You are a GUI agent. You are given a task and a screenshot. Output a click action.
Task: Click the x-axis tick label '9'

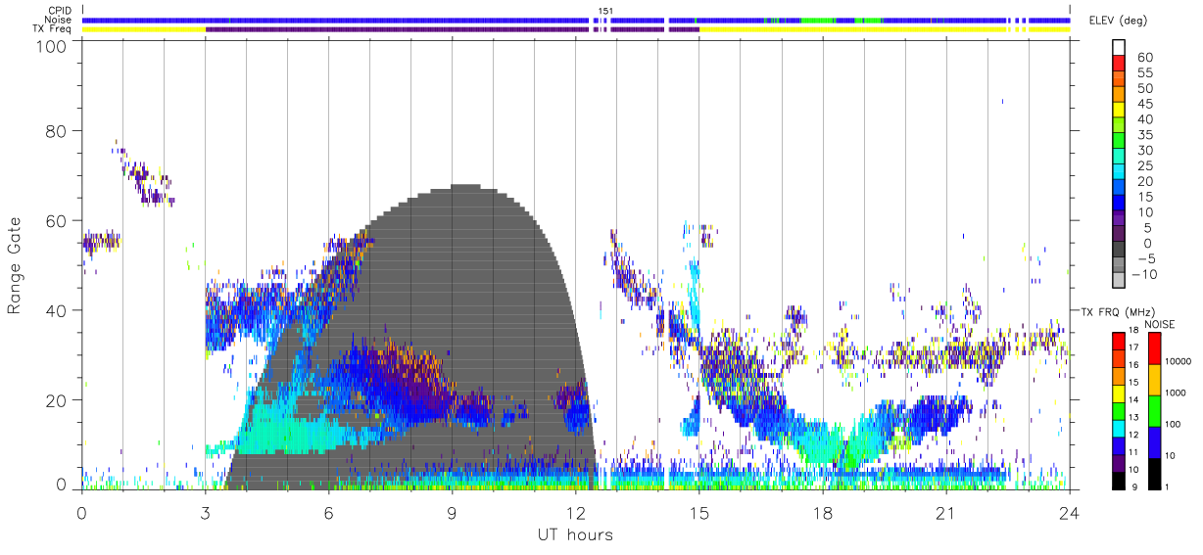pos(452,513)
